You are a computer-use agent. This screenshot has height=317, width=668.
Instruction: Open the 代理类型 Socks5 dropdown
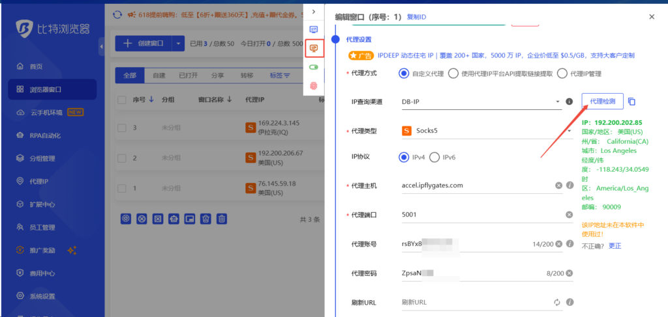tap(485, 131)
